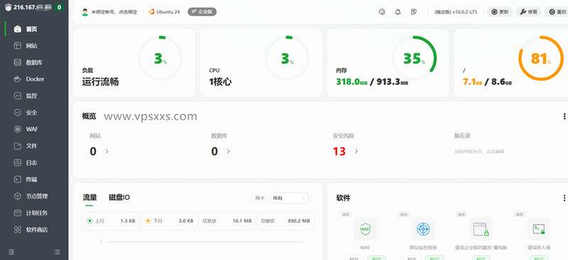Click the 负载 load 3% gauge
This screenshot has height=260, width=568.
(160, 58)
